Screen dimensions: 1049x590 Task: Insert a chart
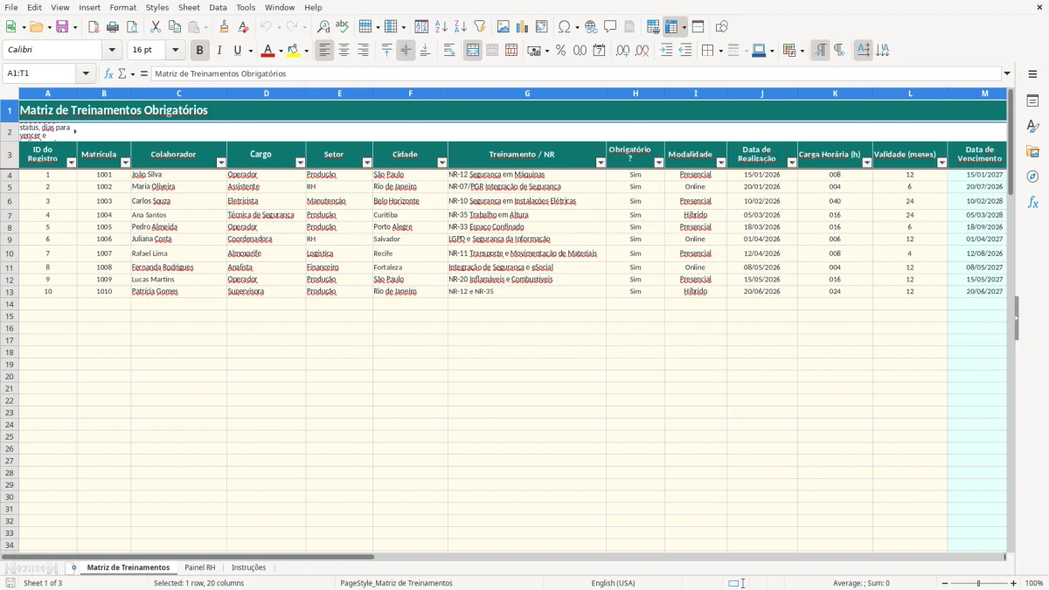pyautogui.click(x=523, y=27)
